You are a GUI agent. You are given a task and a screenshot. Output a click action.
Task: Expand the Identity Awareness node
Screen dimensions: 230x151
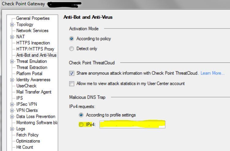point(12,80)
